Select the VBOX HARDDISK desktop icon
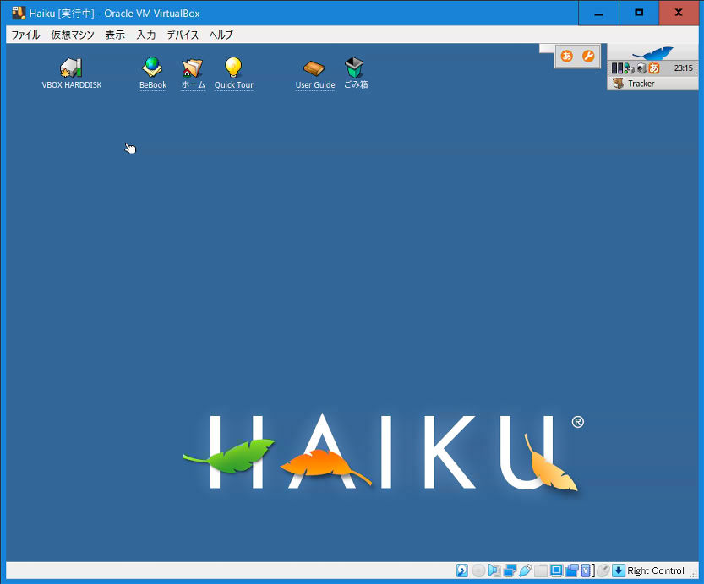 (71, 68)
